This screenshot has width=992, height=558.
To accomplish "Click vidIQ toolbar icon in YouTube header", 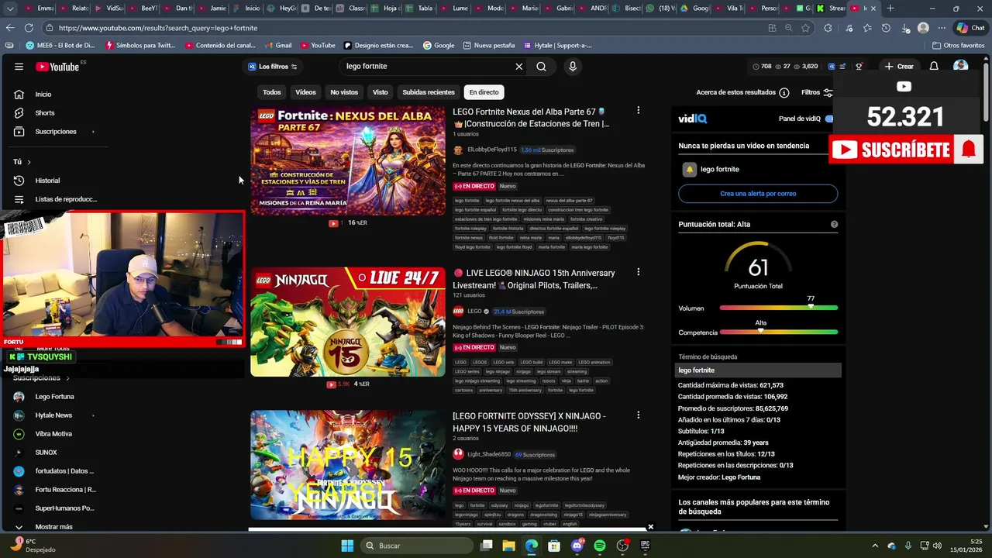I will (x=832, y=67).
